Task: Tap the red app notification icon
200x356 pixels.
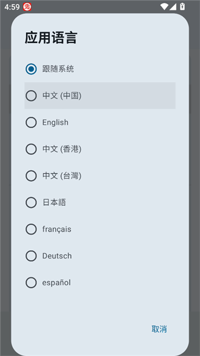Action: click(x=27, y=7)
